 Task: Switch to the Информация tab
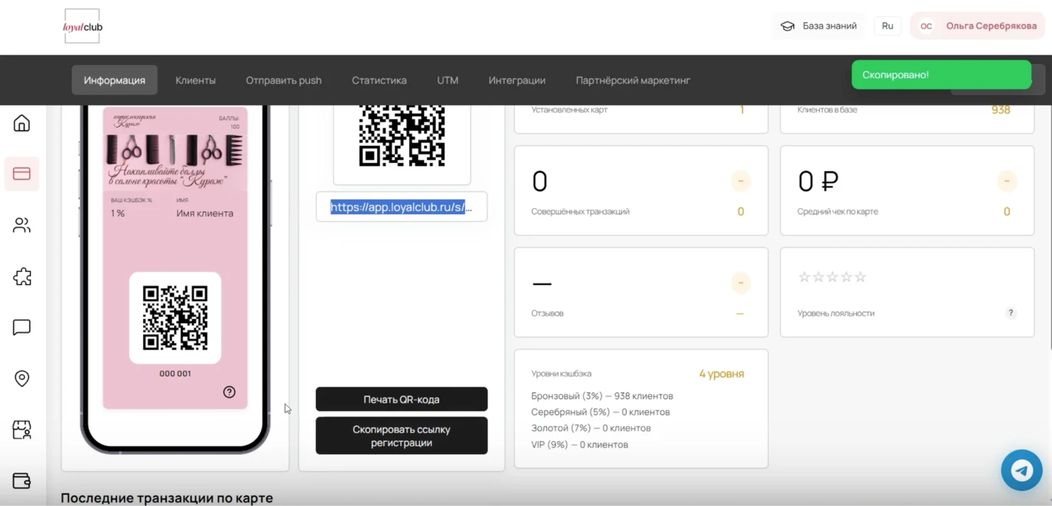pyautogui.click(x=115, y=80)
